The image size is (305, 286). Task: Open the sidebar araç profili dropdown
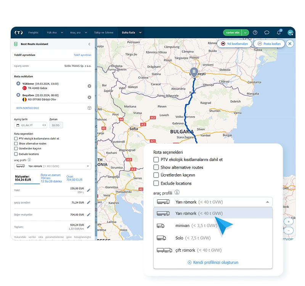click(x=53, y=166)
